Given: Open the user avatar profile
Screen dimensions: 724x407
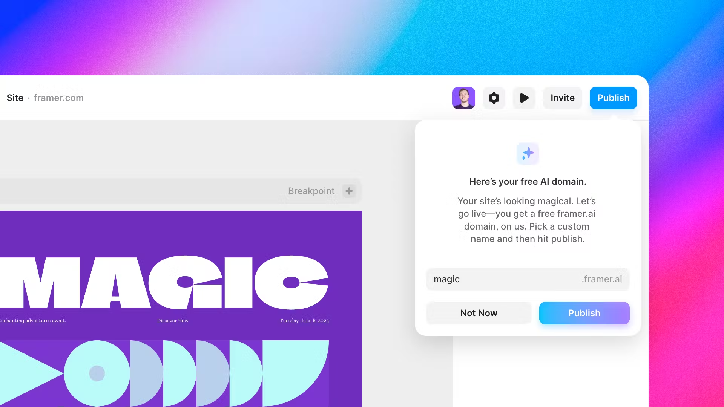Looking at the screenshot, I should (463, 98).
